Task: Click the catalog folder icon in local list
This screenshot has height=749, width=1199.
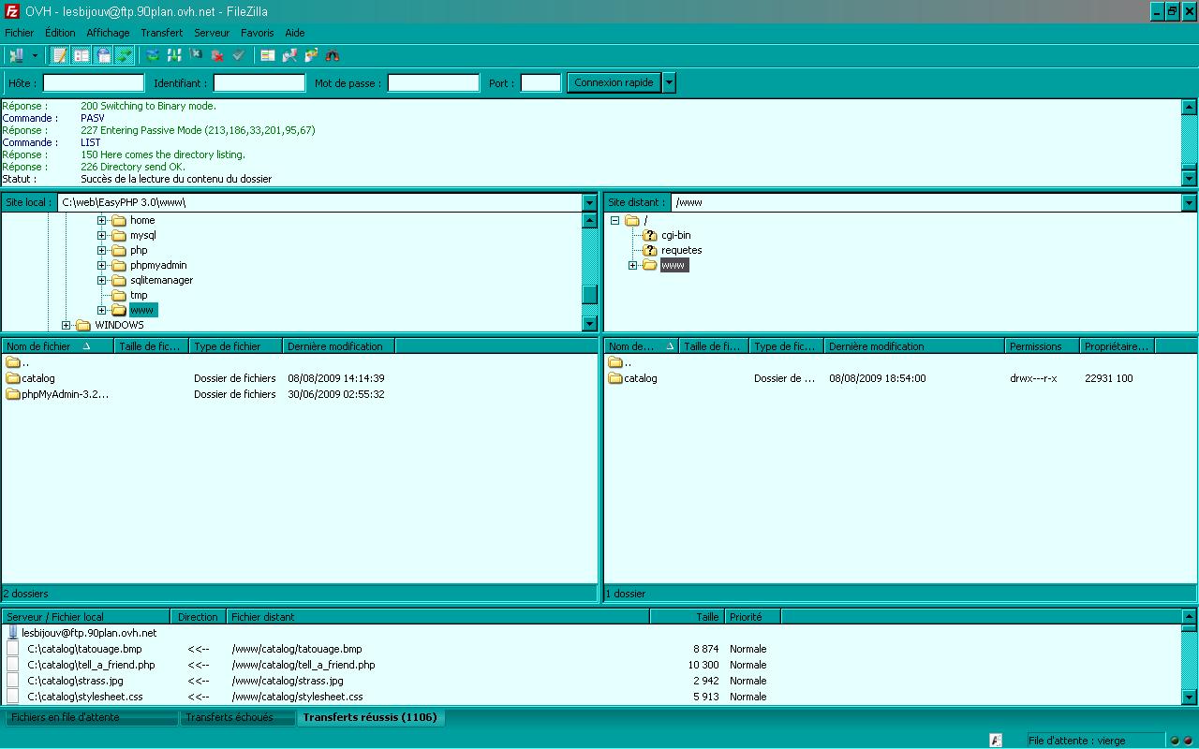Action: 13,378
